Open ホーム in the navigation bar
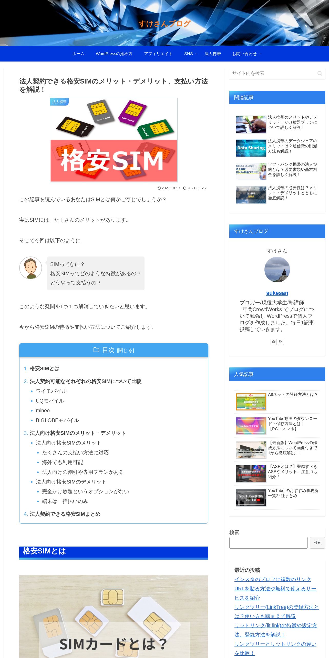329x658 pixels. pos(78,54)
